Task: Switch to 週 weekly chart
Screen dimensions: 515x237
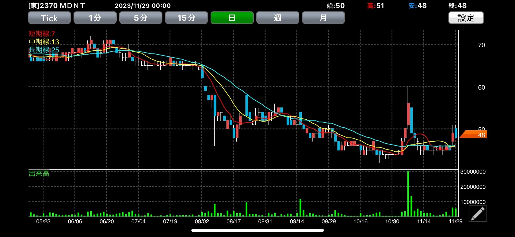Action: click(278, 18)
